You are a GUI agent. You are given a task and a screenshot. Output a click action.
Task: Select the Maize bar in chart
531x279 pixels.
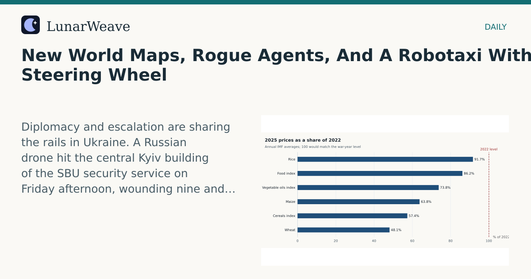tap(358, 202)
